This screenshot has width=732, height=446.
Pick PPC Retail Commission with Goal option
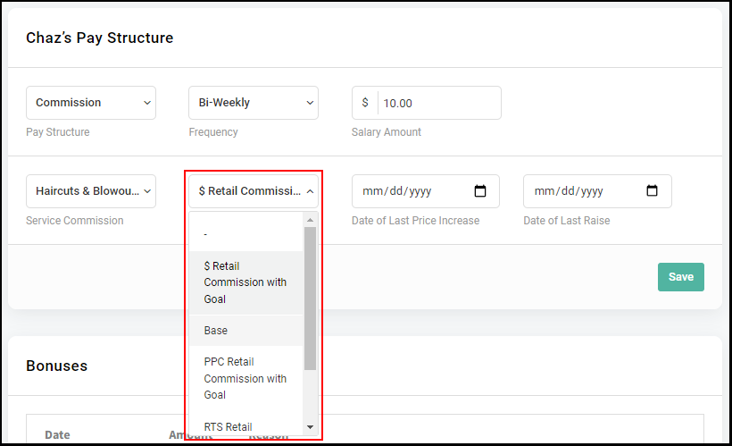[x=246, y=378]
